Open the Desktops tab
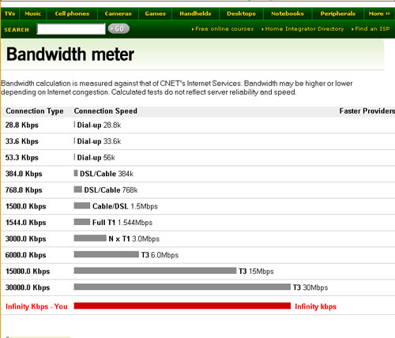Viewport: 395px width, 338px height. click(x=241, y=13)
